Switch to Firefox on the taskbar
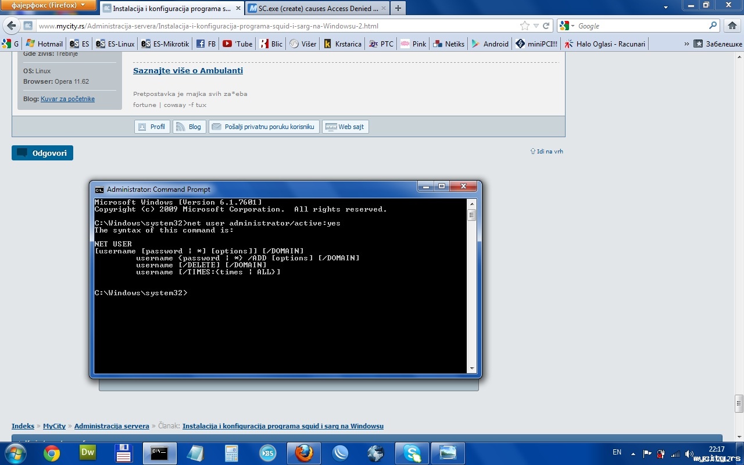 [x=304, y=453]
